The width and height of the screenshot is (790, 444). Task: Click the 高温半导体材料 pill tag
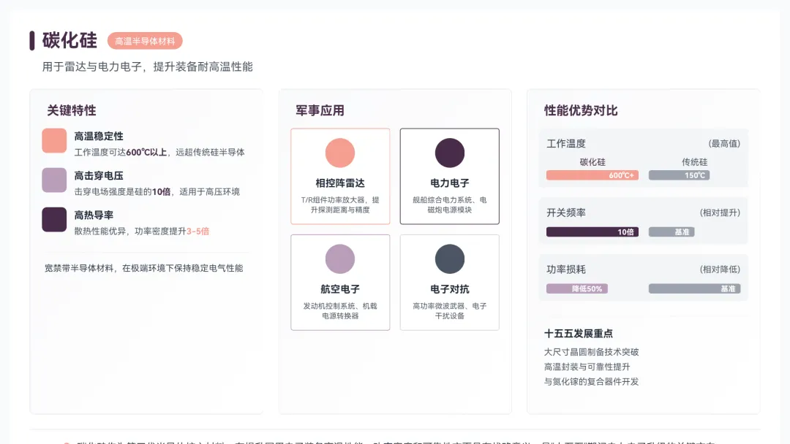click(145, 41)
